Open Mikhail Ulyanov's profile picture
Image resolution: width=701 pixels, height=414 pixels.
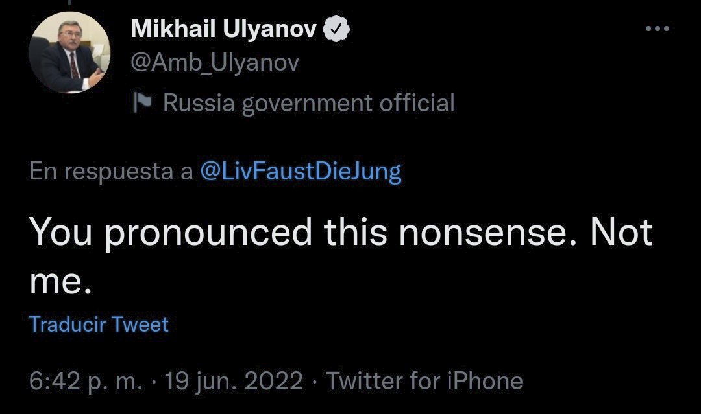(x=69, y=52)
